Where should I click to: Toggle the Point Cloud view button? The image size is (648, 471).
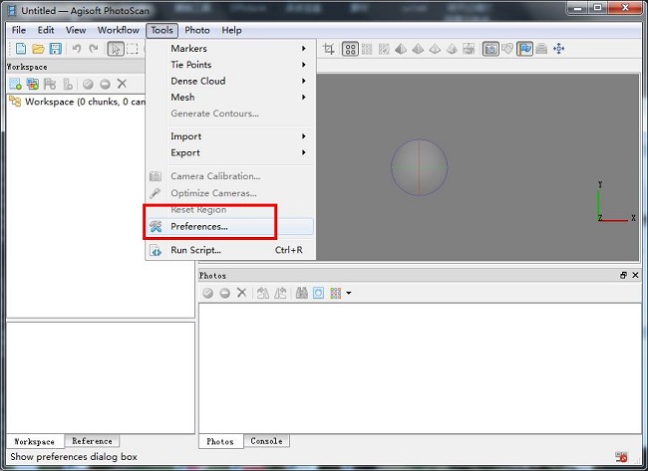point(350,49)
